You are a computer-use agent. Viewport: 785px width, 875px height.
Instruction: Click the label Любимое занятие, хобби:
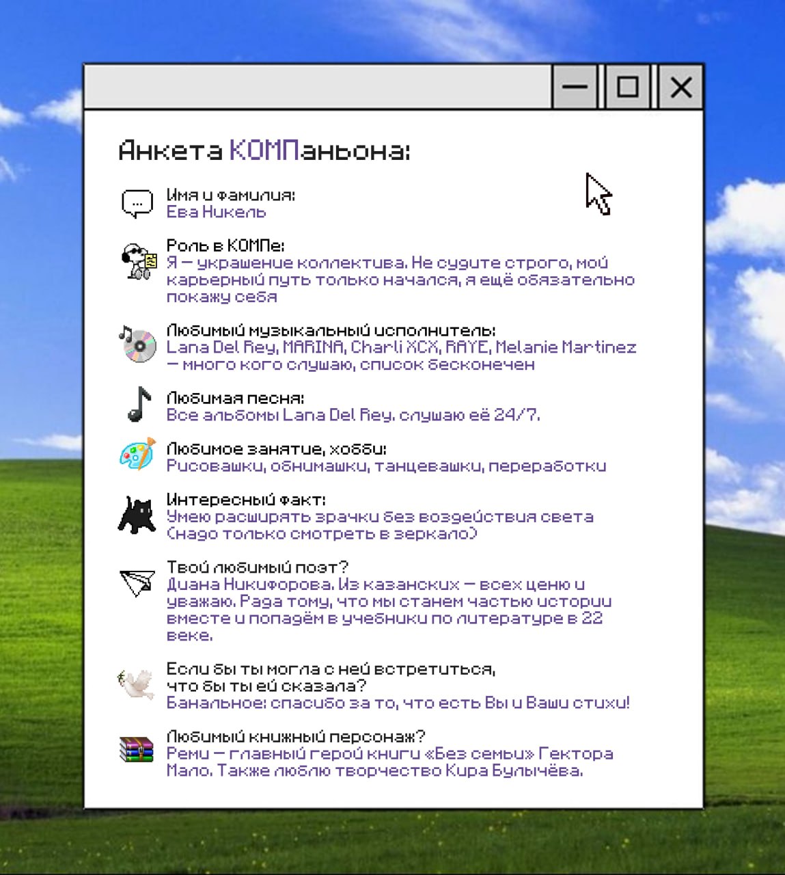click(x=277, y=449)
